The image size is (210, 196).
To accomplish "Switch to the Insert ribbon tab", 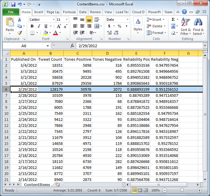I will (38, 12).
